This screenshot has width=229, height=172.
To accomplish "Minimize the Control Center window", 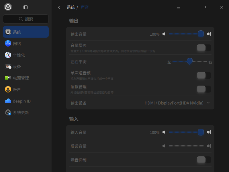I will [x=193, y=7].
